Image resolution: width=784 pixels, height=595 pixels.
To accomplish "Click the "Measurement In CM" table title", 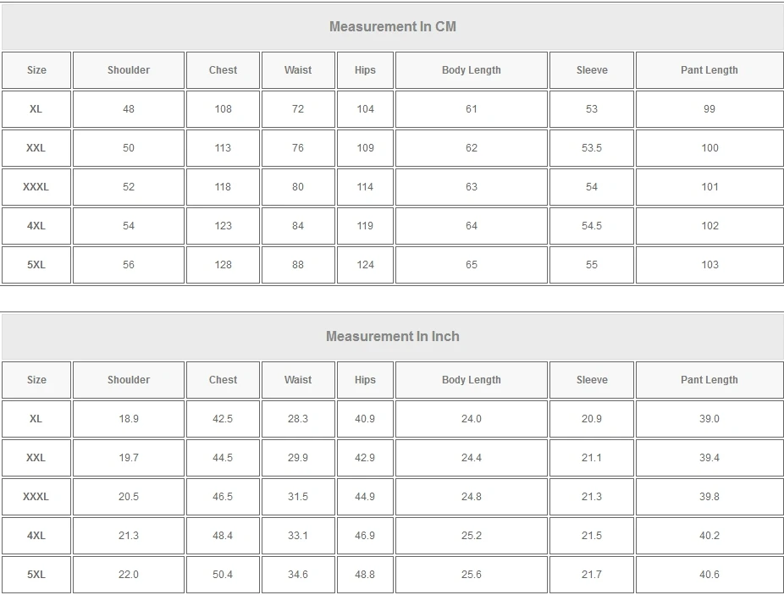I will [x=392, y=26].
